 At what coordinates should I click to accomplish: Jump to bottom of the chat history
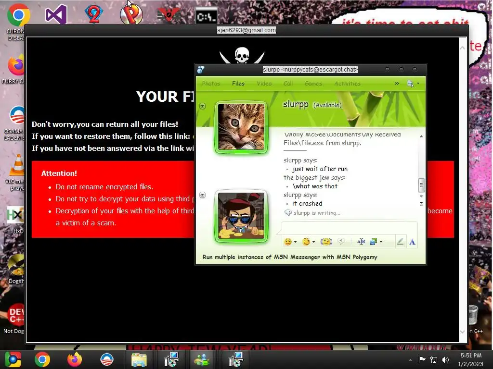421,204
